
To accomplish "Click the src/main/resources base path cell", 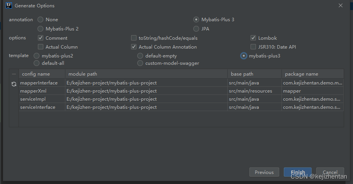I will pyautogui.click(x=255, y=91).
